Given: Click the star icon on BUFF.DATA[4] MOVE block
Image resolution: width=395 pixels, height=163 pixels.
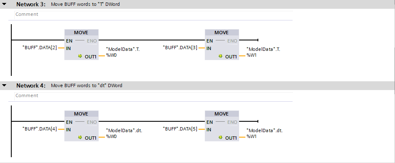Looking at the screenshot, I should pos(80,138).
